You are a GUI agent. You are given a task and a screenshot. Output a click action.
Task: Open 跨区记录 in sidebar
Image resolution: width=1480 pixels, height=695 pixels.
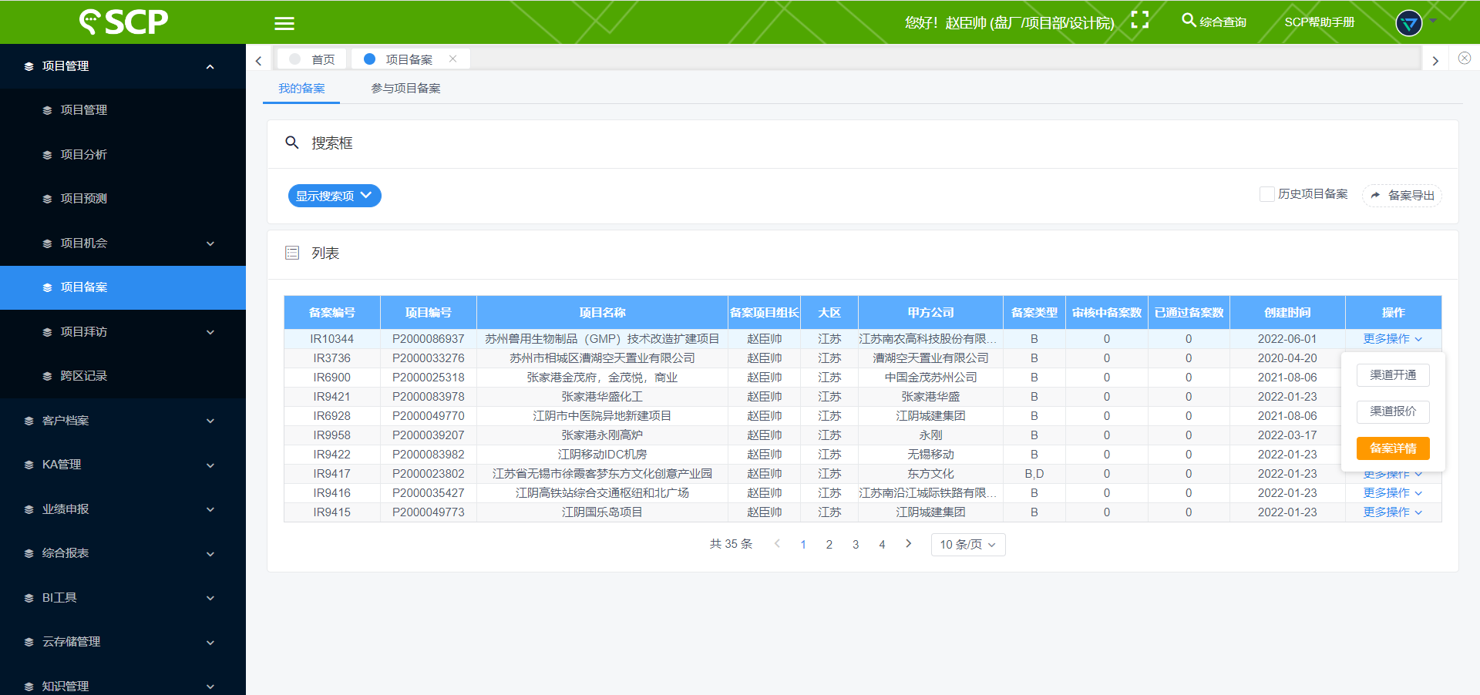(123, 376)
